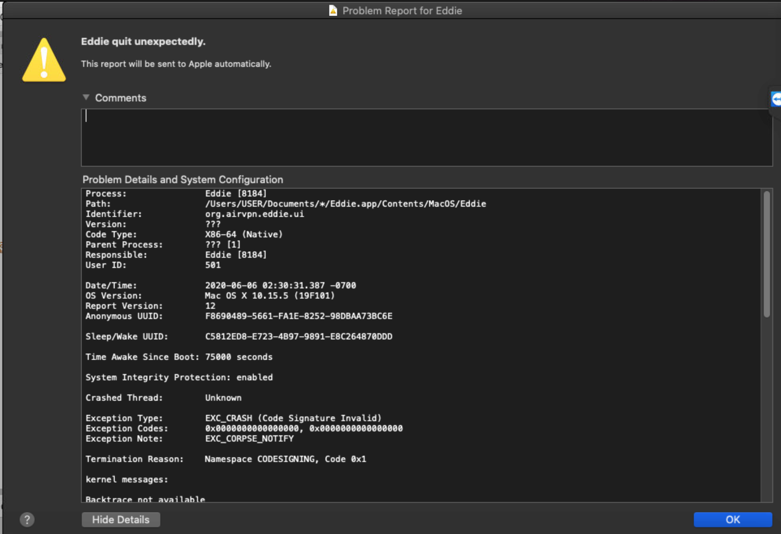Click Parent Process value ??? [1]

[223, 245]
